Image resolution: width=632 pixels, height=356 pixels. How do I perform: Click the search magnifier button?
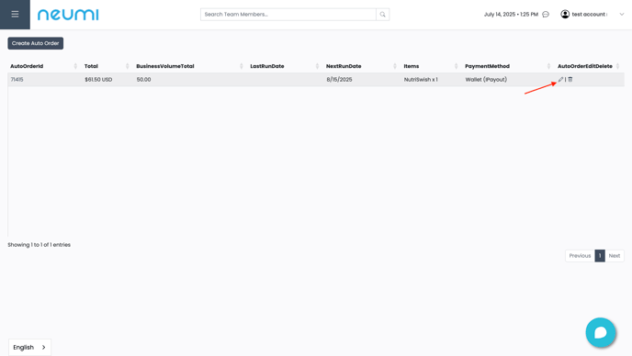[x=382, y=15]
